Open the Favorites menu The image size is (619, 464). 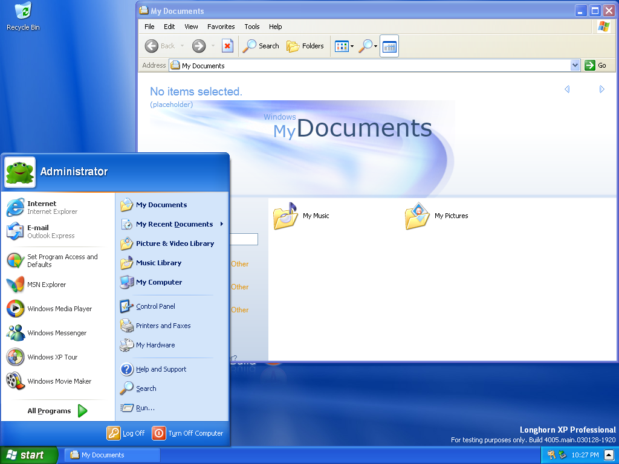pyautogui.click(x=221, y=27)
